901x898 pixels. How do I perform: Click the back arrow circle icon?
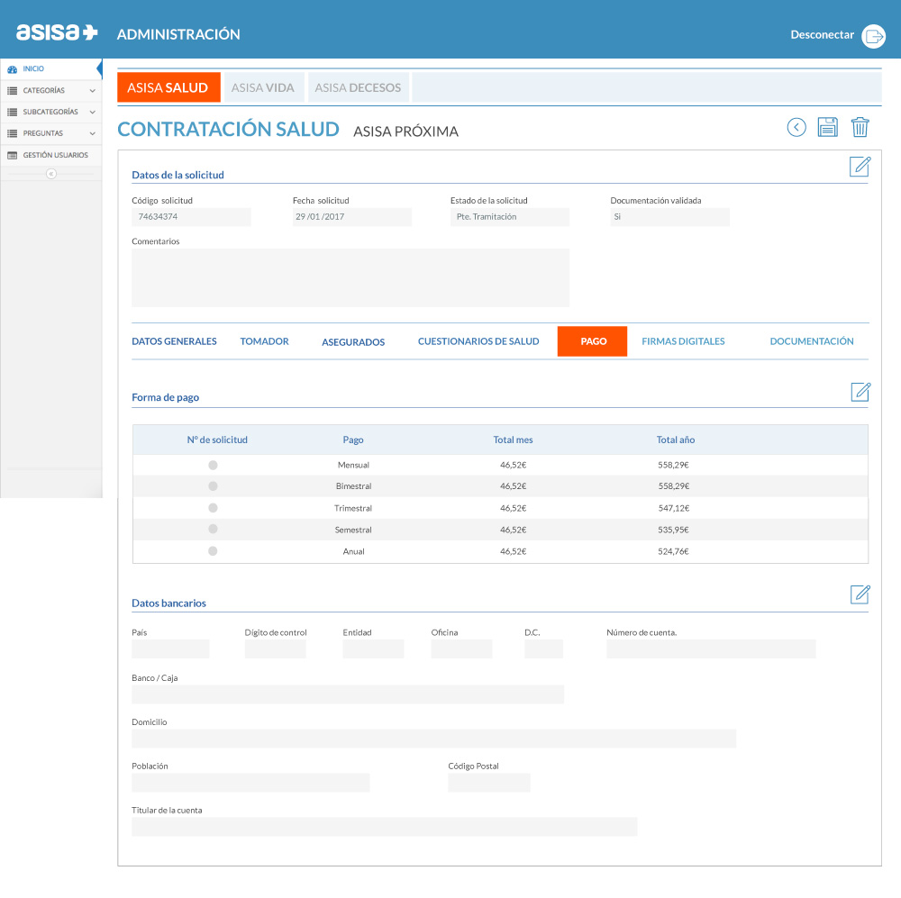(796, 127)
